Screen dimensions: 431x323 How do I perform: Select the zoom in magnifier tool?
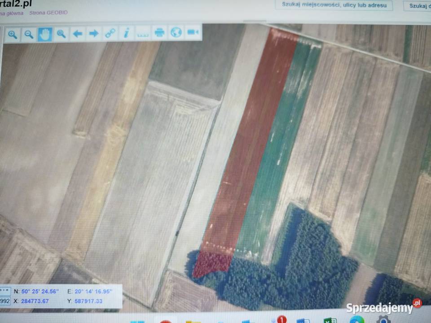click(13, 34)
